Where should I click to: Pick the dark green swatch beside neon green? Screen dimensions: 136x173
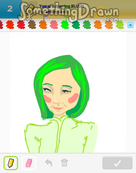pos(76,25)
